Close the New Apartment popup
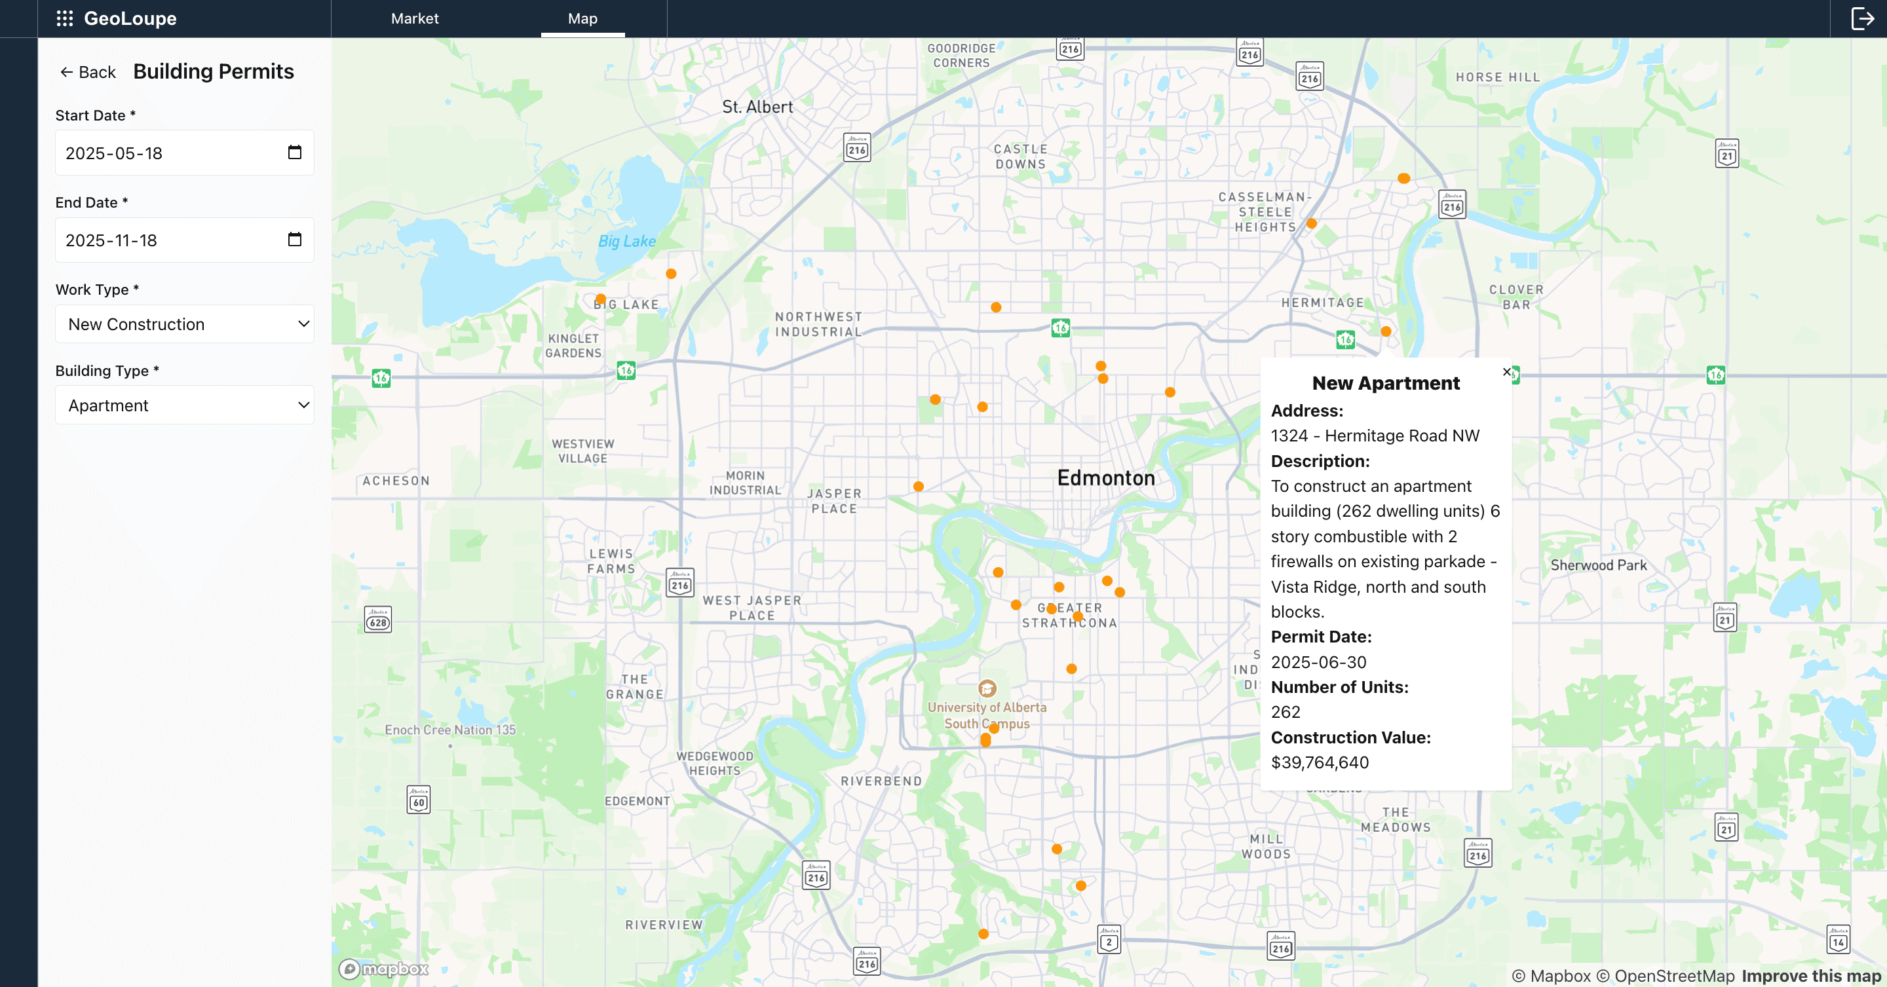1887x987 pixels. point(1507,372)
